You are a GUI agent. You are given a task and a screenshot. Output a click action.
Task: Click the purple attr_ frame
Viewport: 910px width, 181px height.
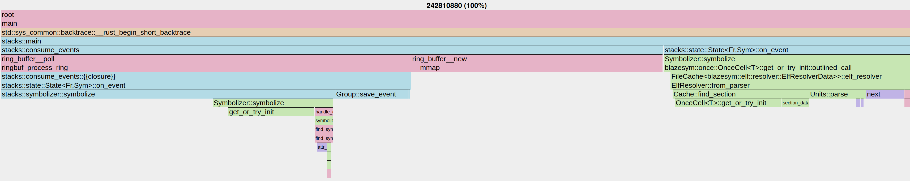[322, 147]
